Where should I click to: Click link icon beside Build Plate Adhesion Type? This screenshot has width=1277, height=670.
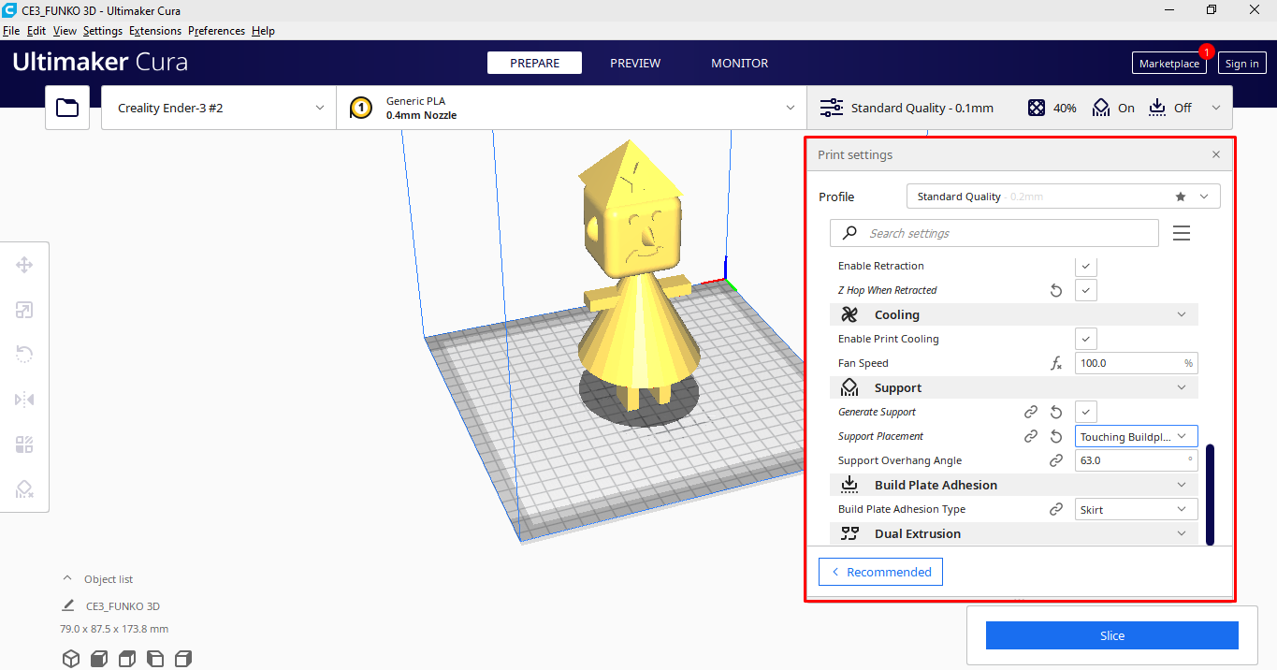[x=1056, y=509]
